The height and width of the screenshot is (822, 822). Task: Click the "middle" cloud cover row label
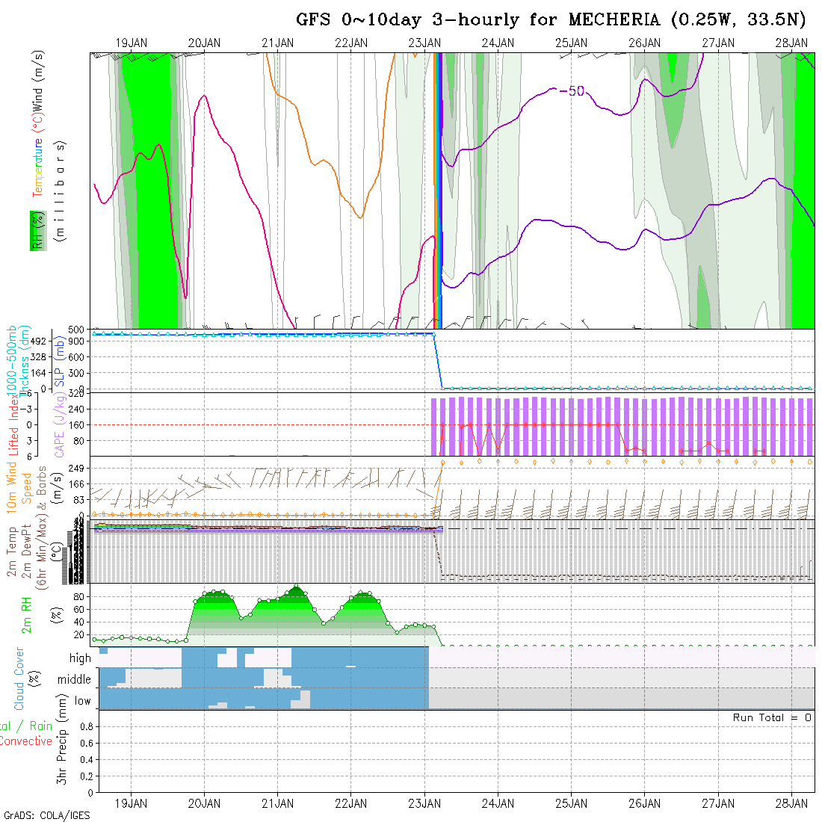tap(75, 679)
